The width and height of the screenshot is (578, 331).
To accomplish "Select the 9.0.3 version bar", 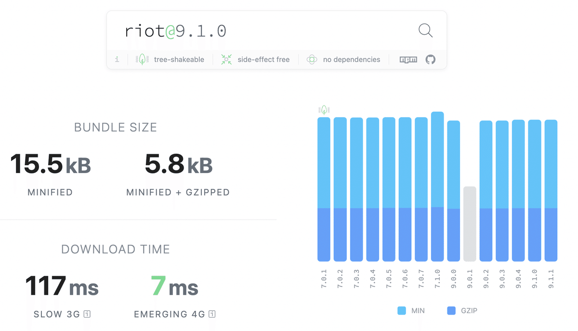I will (x=502, y=191).
